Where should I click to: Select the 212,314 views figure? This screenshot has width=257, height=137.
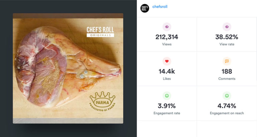point(167,37)
